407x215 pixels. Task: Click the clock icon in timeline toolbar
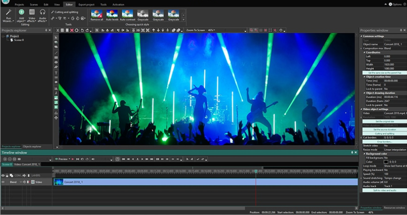coord(117,159)
